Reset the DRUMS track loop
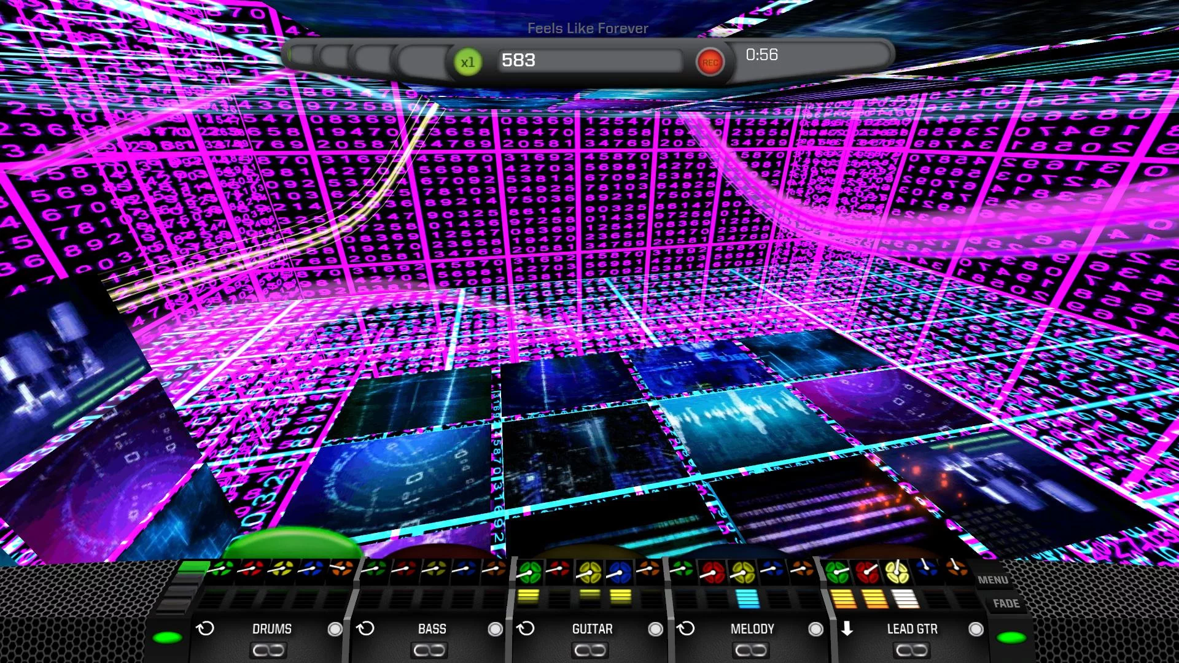Image resolution: width=1179 pixels, height=663 pixels. point(205,629)
